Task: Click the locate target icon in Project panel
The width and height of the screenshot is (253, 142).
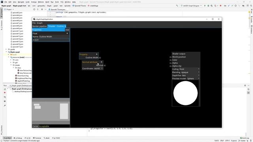Action: (34, 9)
